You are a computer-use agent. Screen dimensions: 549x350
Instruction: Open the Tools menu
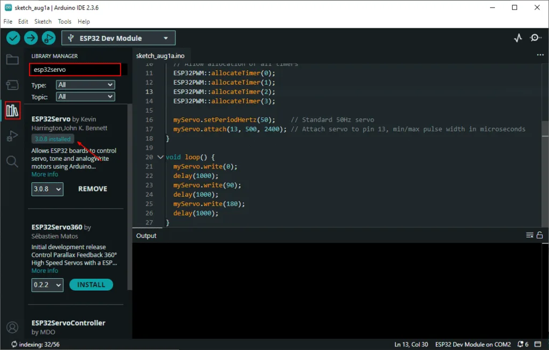(x=64, y=21)
